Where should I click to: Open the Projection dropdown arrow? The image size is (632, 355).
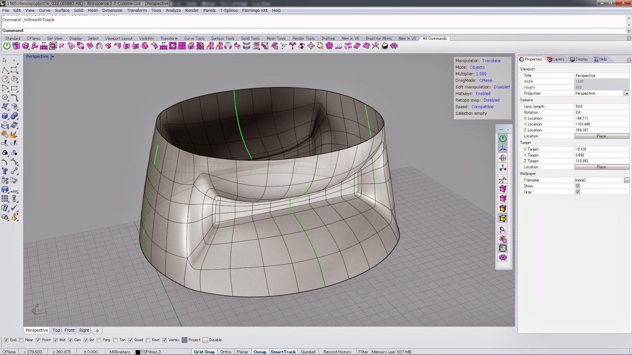point(626,93)
